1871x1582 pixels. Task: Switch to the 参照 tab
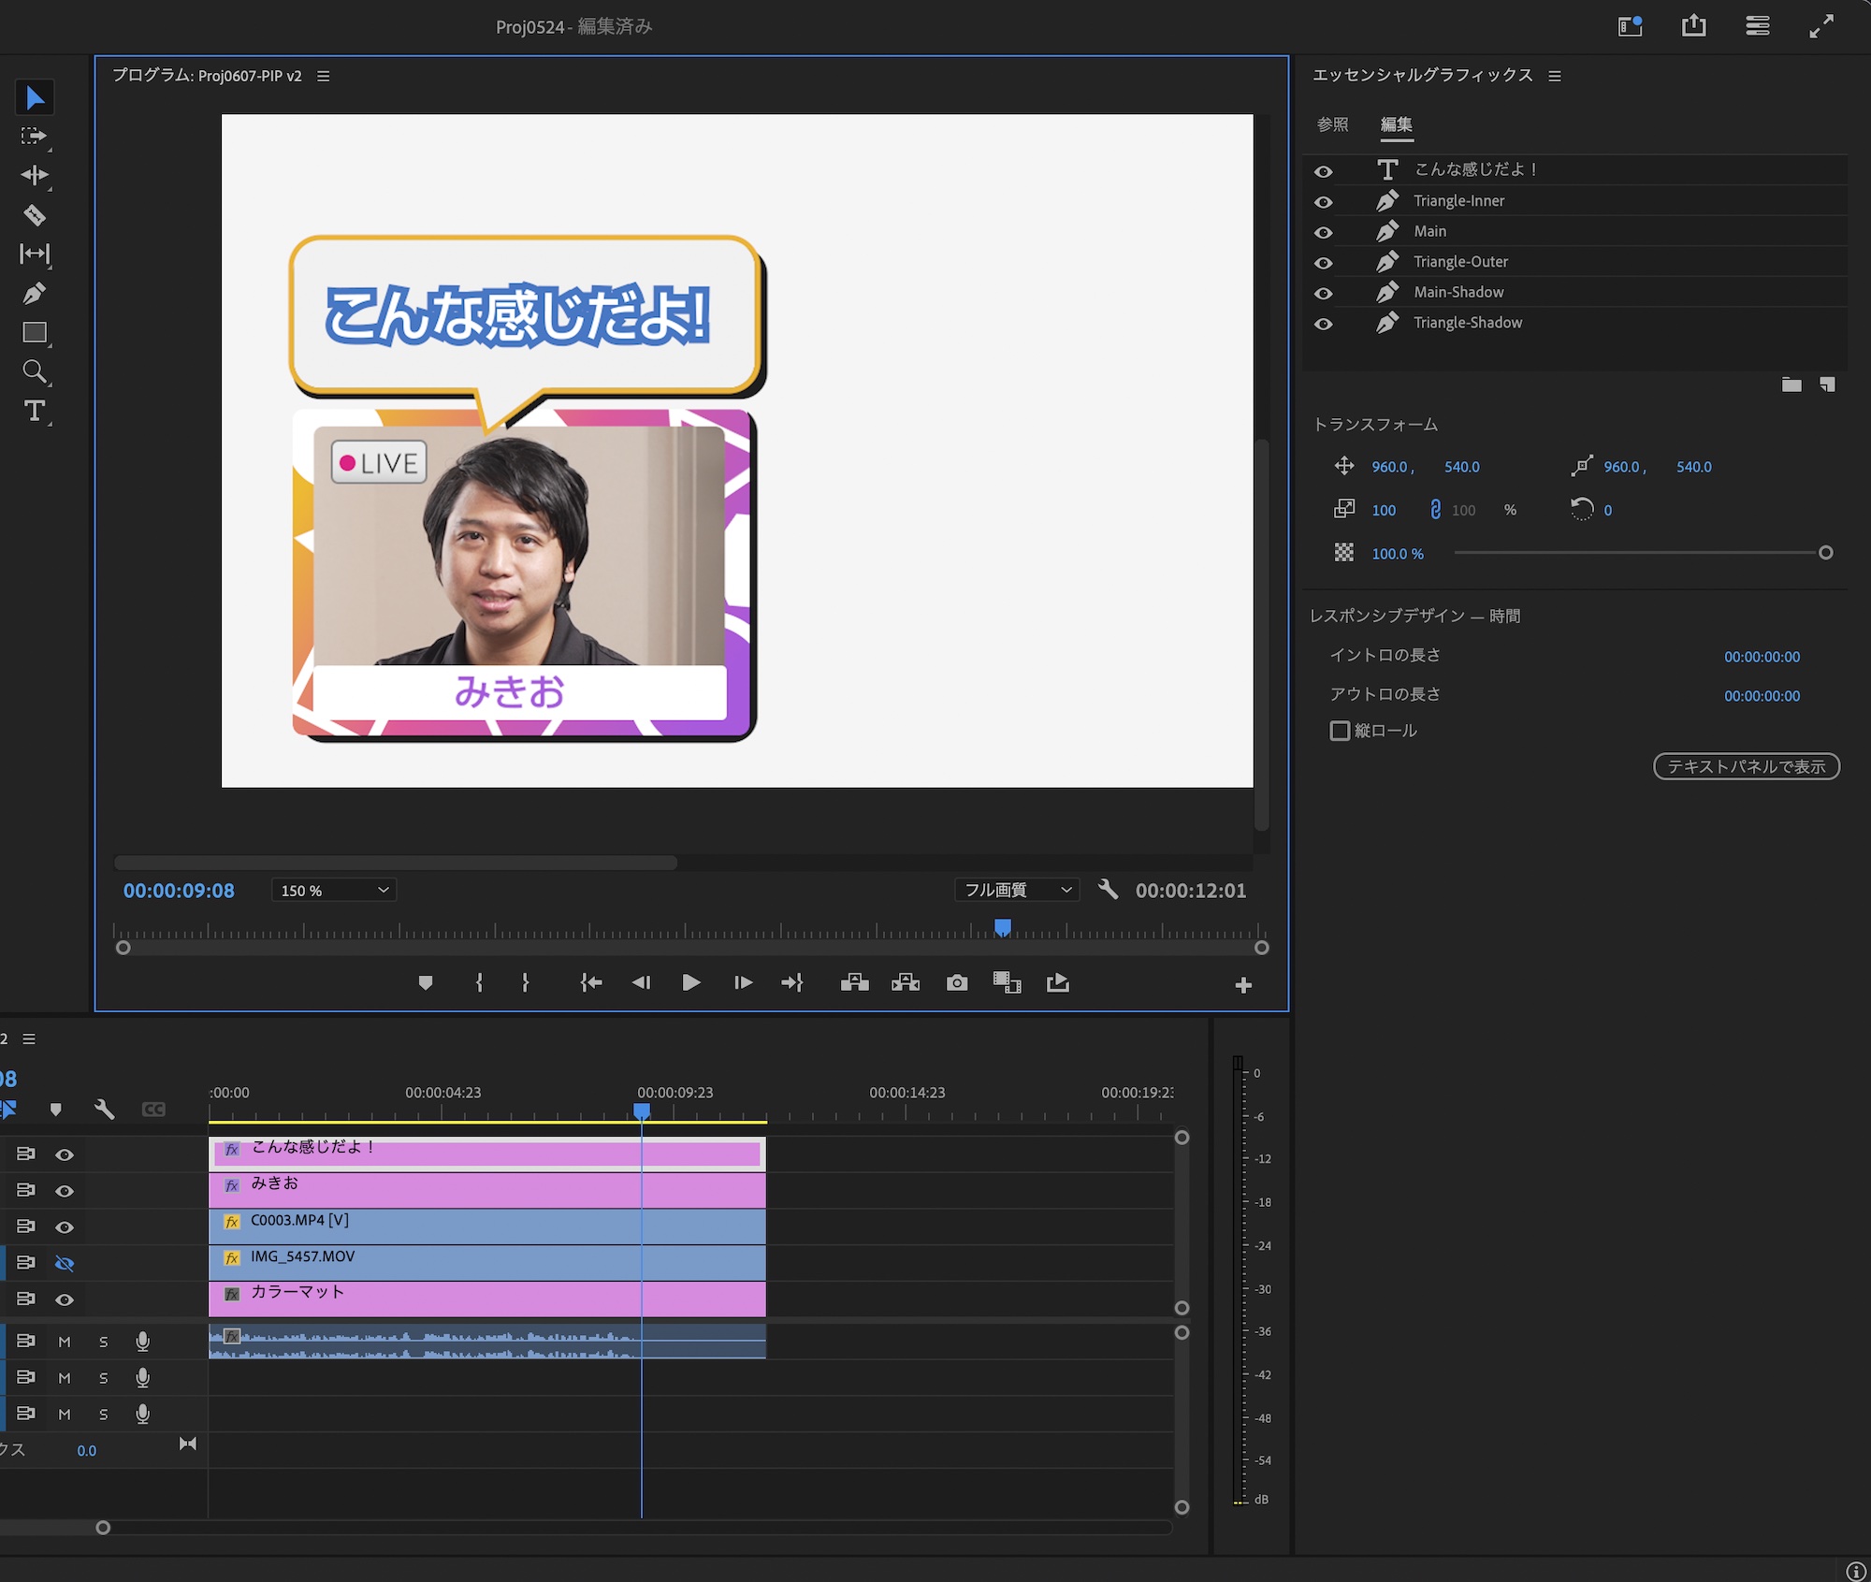click(1332, 124)
